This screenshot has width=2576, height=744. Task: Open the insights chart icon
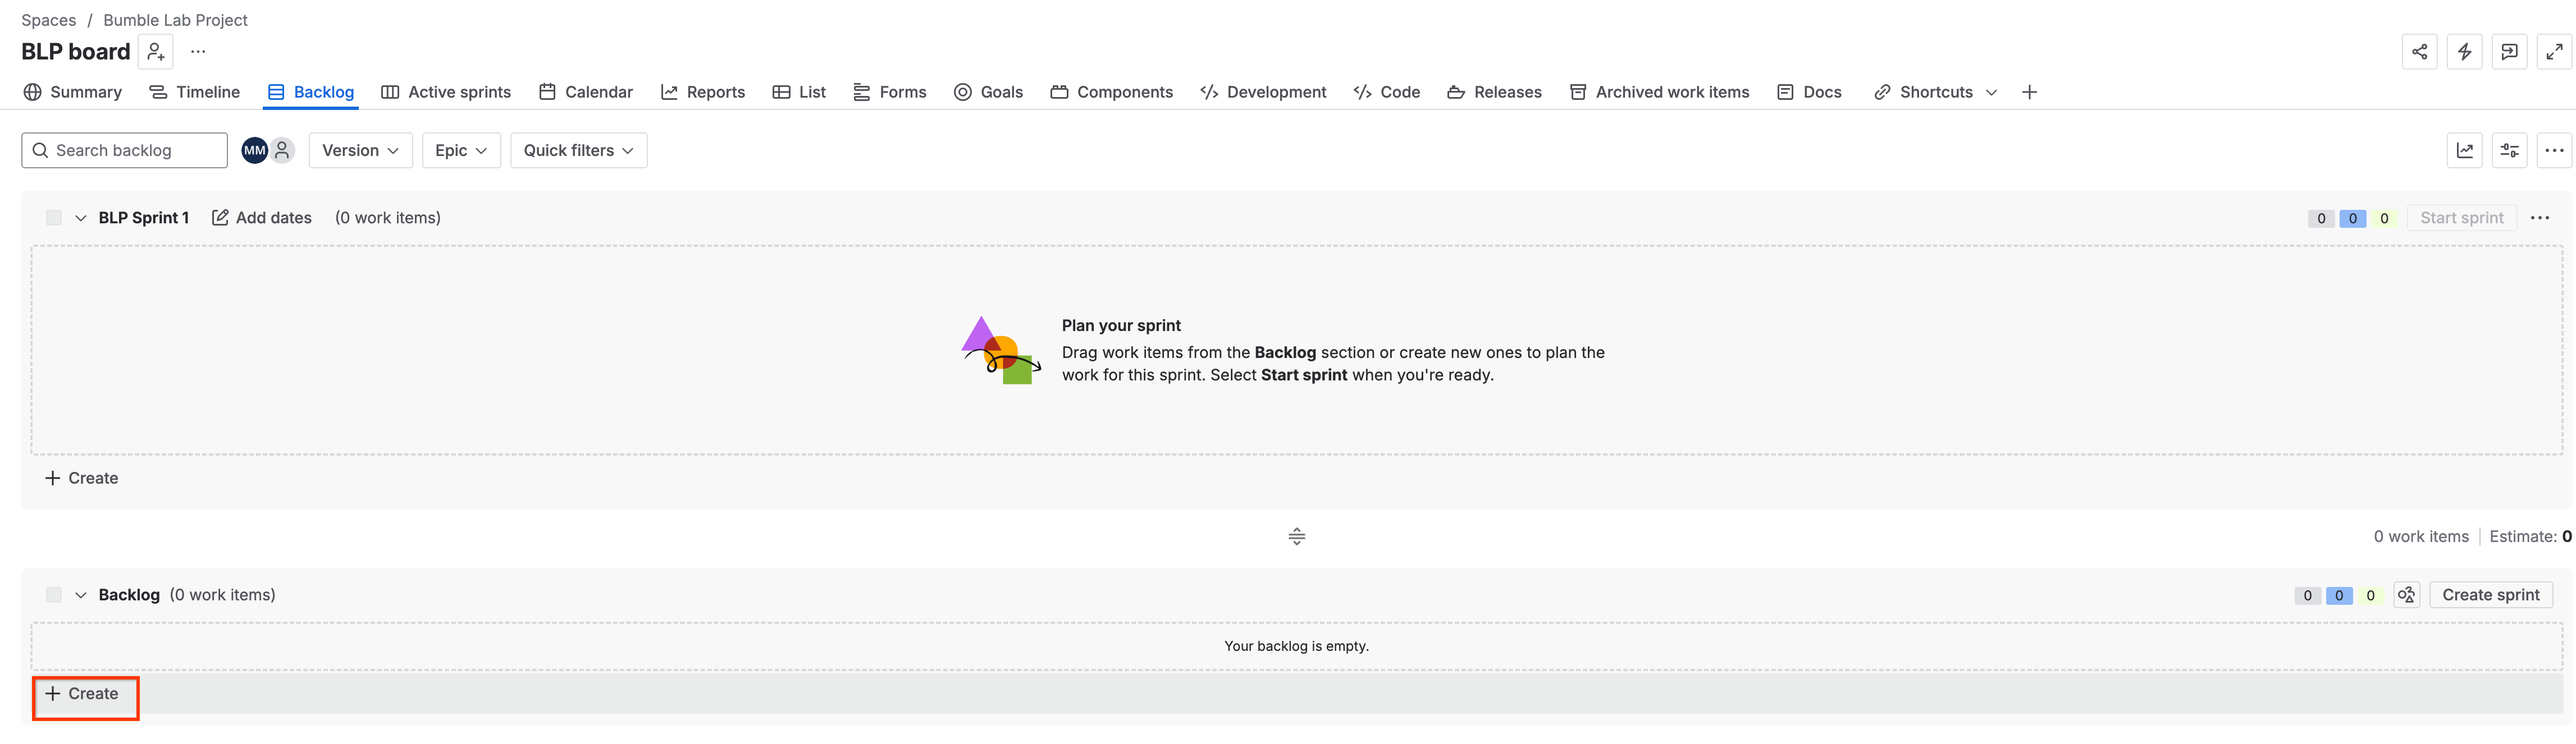(2465, 151)
